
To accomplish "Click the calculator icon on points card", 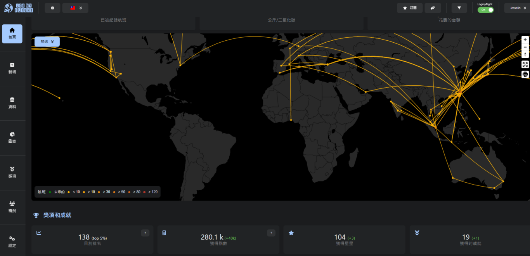I will (164, 233).
